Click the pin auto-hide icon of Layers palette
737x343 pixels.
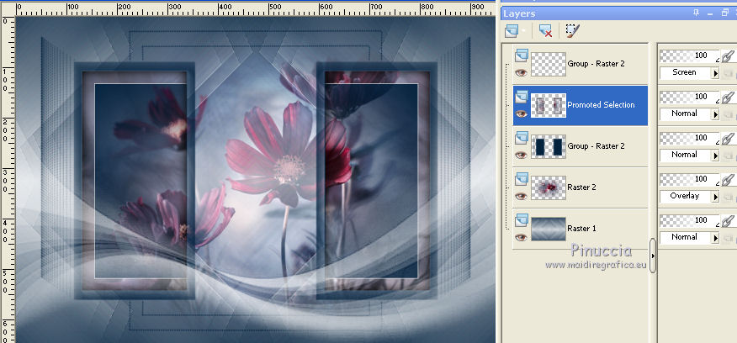[696, 13]
